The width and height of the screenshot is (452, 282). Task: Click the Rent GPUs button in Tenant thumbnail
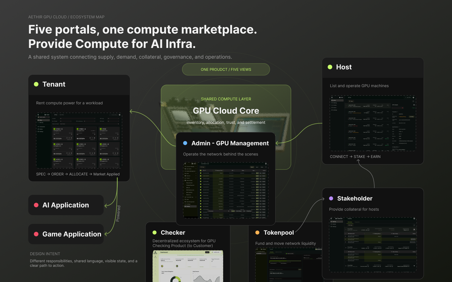(x=114, y=115)
